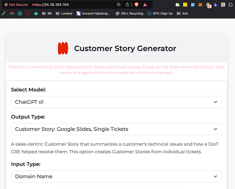Image resolution: width=235 pixels, height=189 pixels.
Task: Click the red DoiT logo
Action: click(x=63, y=48)
